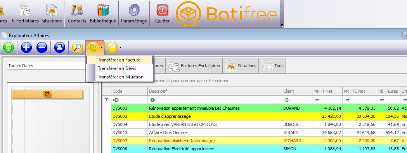The width and height of the screenshot is (407, 153).
Task: Click 'Rénovation appartement immeuble Les Chaumes' cell
Action: point(215,108)
